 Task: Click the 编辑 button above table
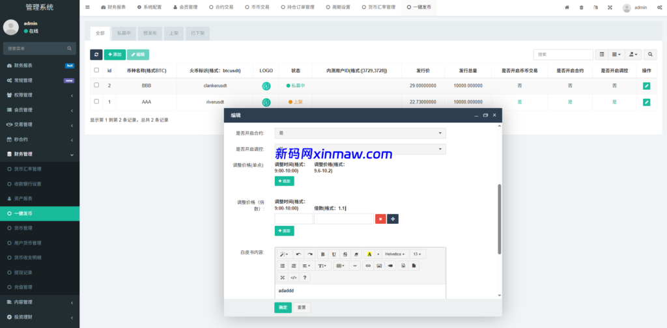point(138,55)
